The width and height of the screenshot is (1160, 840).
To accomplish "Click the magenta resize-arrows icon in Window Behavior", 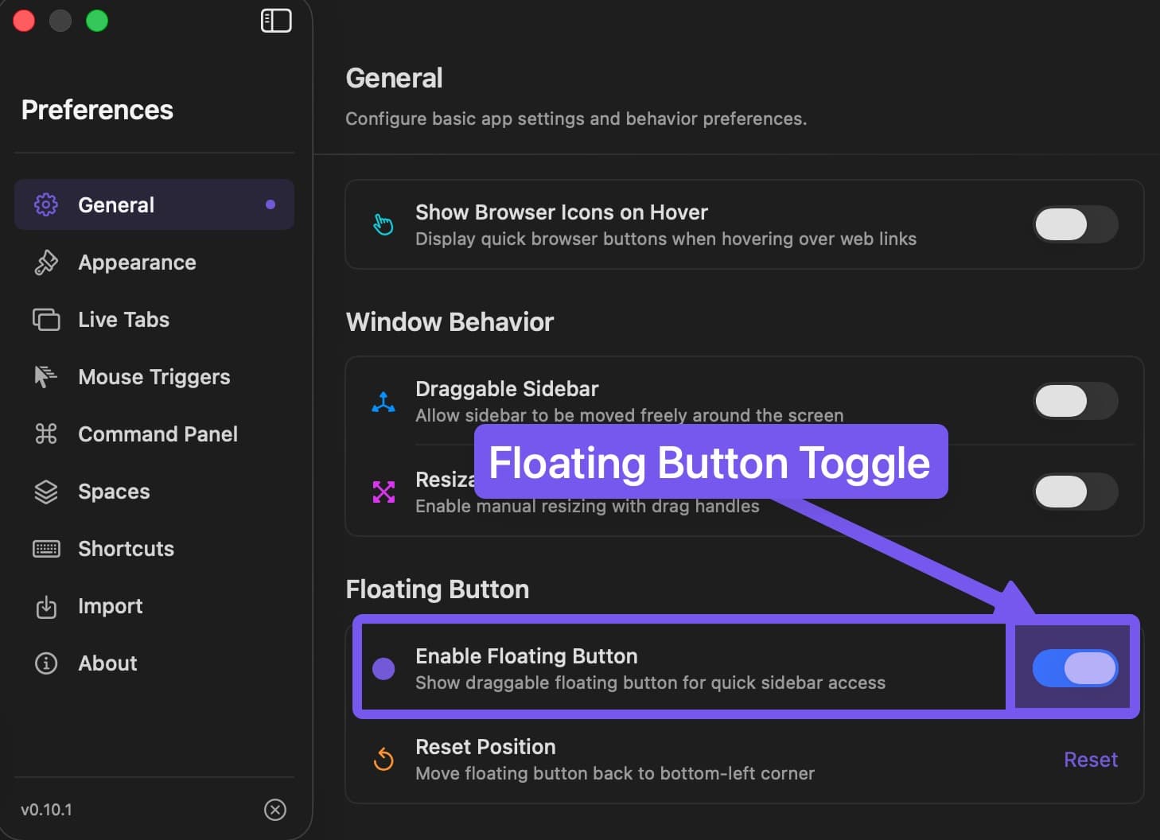I will [384, 492].
